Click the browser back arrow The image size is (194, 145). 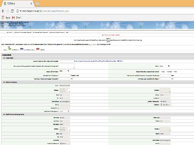pos(3,11)
